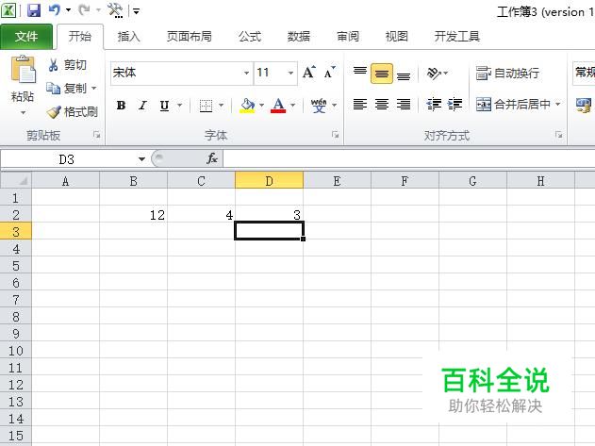
Task: Select column D header
Action: 269,180
